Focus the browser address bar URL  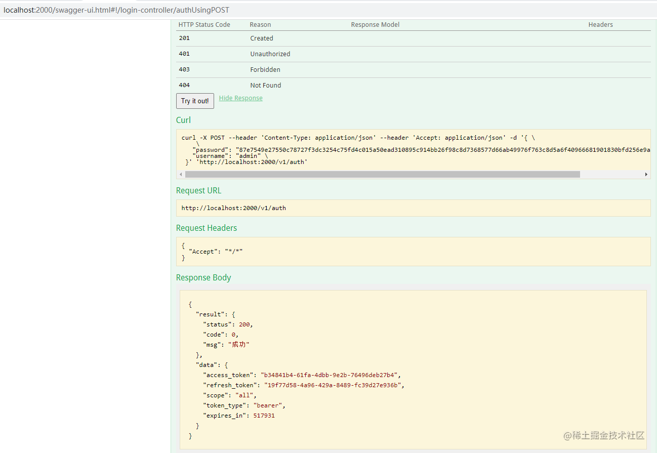[x=116, y=10]
